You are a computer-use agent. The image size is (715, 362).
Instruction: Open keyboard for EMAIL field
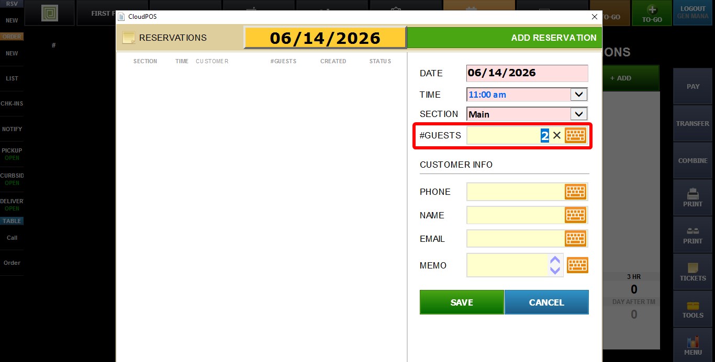pos(576,239)
